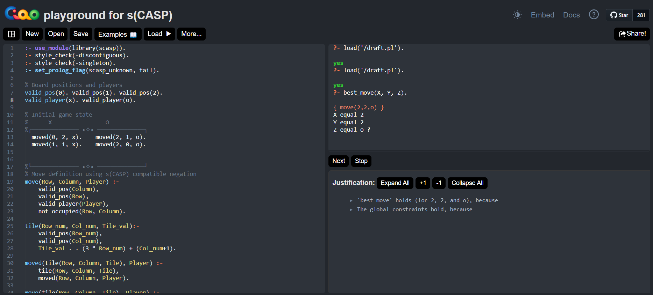The width and height of the screenshot is (653, 295).
Task: Stop the running query
Action: point(361,161)
